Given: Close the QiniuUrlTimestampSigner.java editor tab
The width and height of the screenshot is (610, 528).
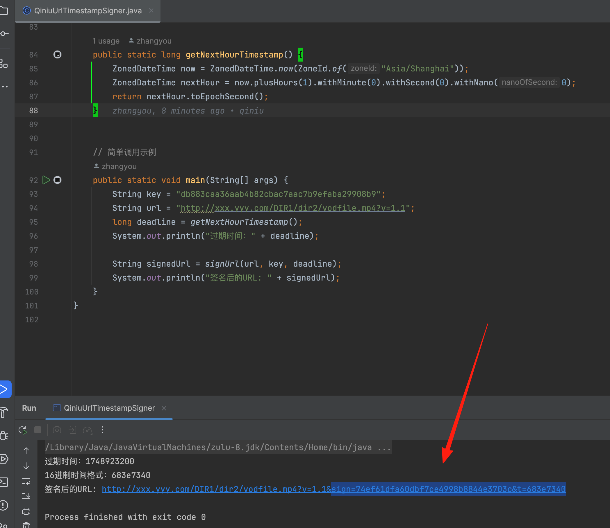Looking at the screenshot, I should pos(151,11).
